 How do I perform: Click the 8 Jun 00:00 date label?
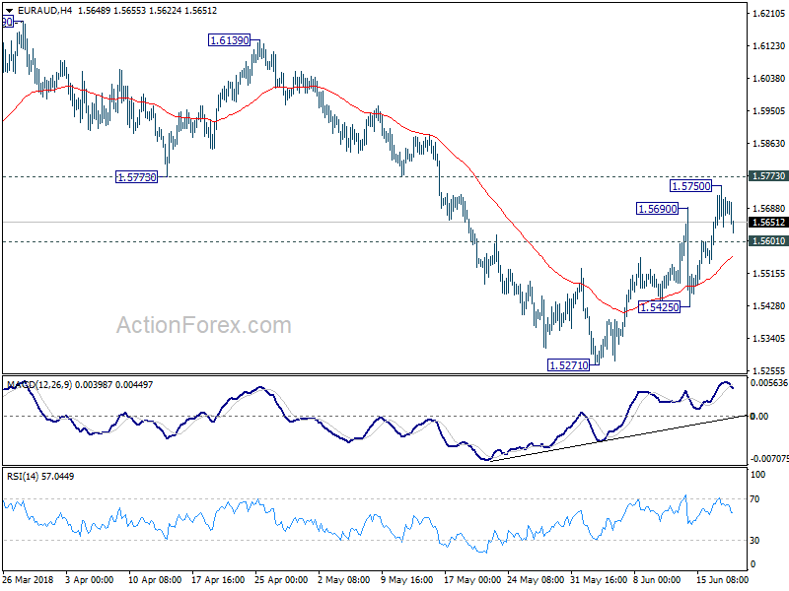[x=657, y=579]
